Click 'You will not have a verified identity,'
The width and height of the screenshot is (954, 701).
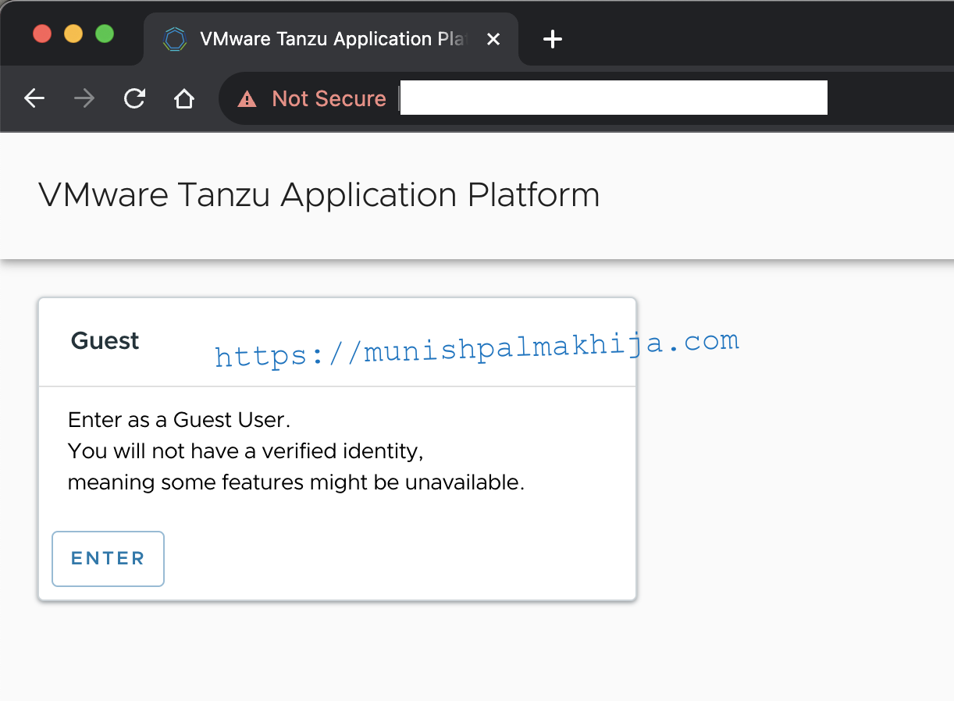[246, 451]
